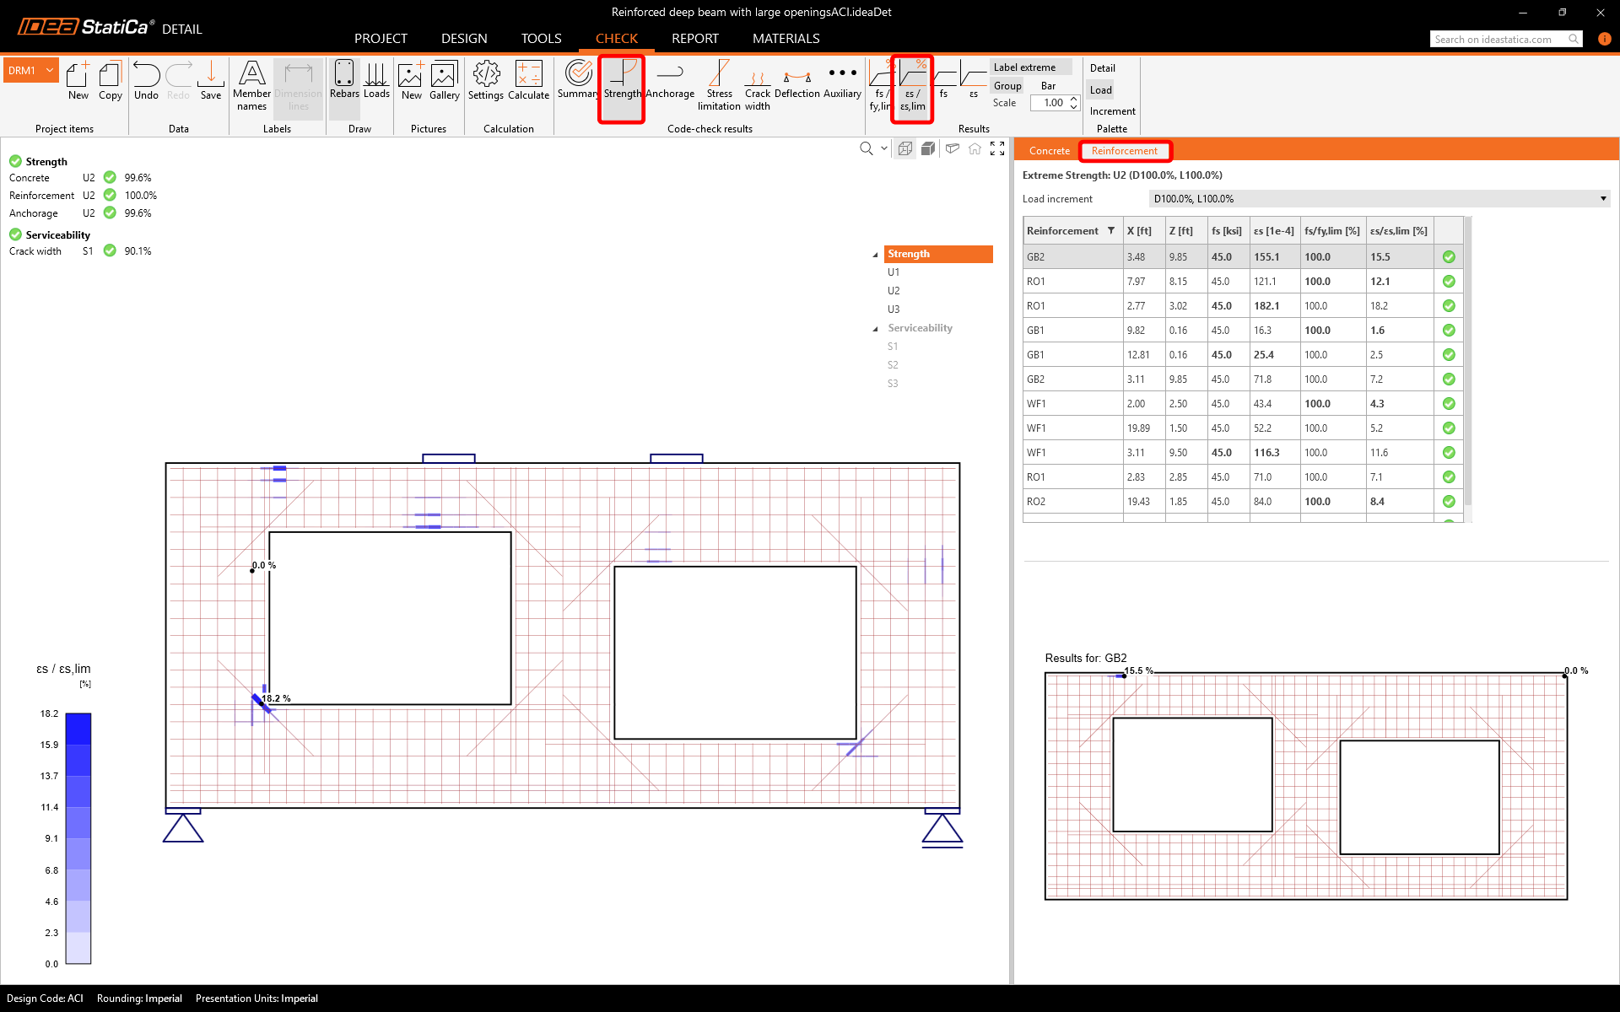The image size is (1620, 1012).
Task: Click the Calculate icon
Action: [x=528, y=81]
